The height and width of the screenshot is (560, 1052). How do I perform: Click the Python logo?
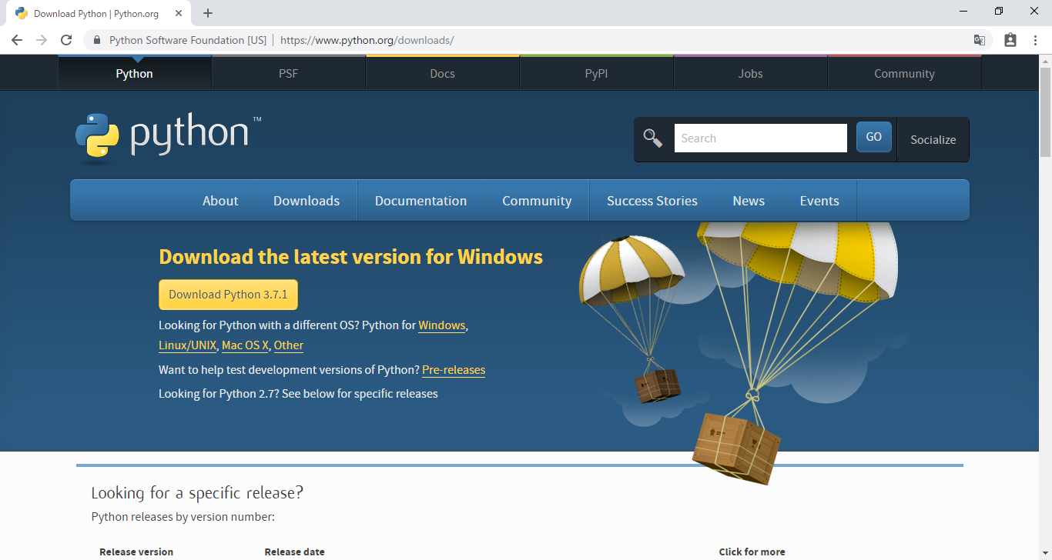pyautogui.click(x=169, y=139)
